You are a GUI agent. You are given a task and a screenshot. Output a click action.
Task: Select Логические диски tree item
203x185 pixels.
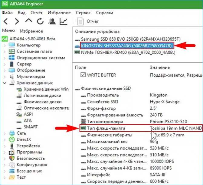pos(42,96)
